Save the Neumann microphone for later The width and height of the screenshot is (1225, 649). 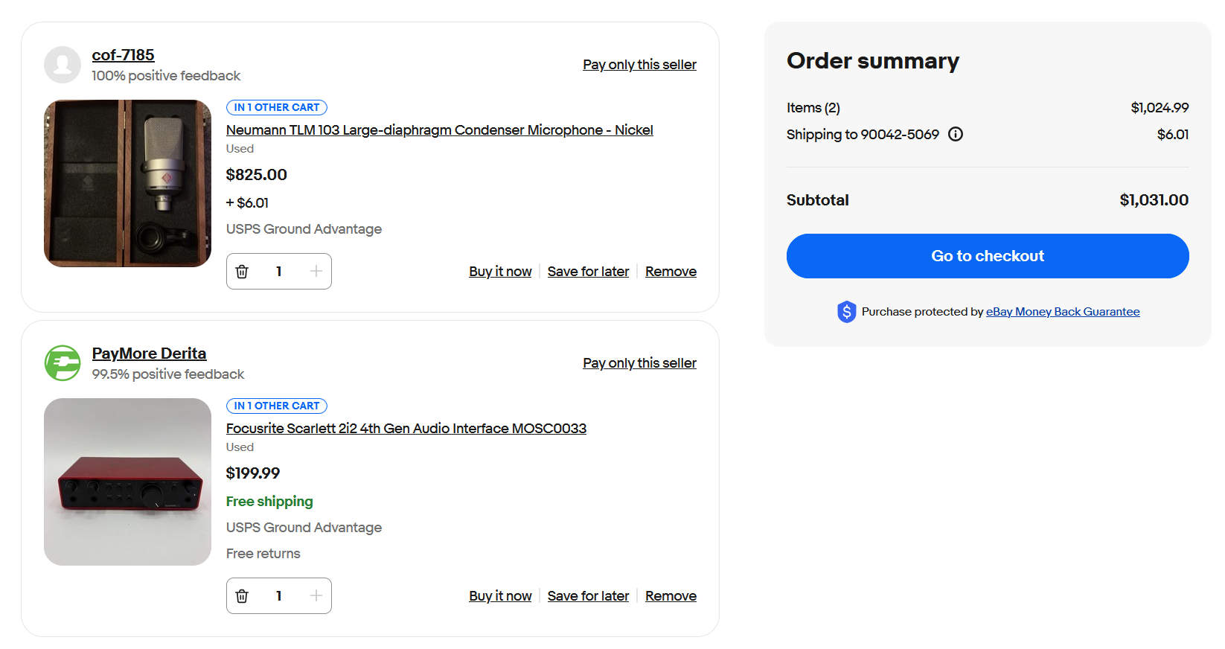click(x=588, y=272)
